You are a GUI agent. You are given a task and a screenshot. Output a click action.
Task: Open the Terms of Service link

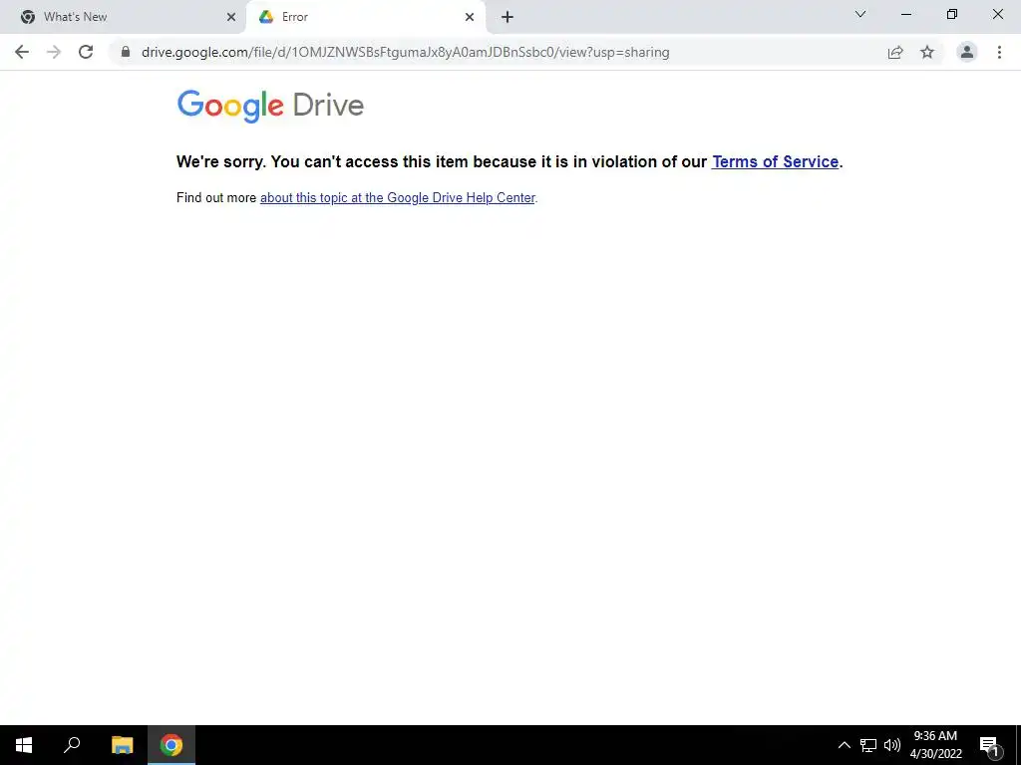pos(775,161)
